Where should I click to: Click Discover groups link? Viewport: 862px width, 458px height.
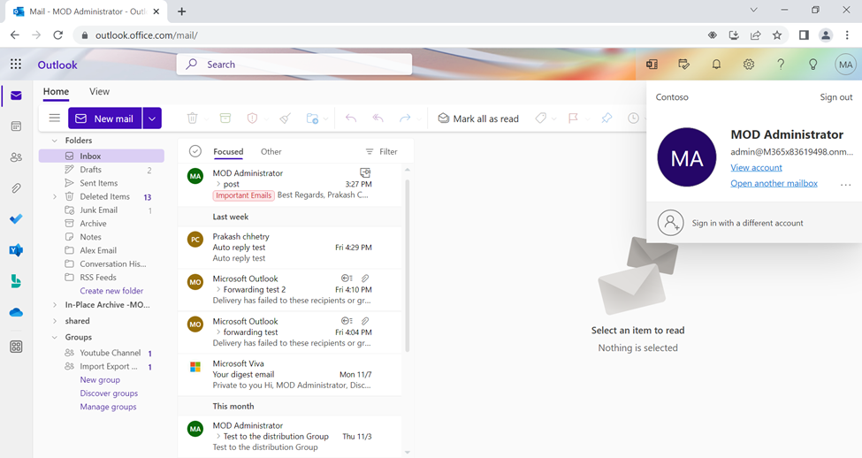(109, 393)
